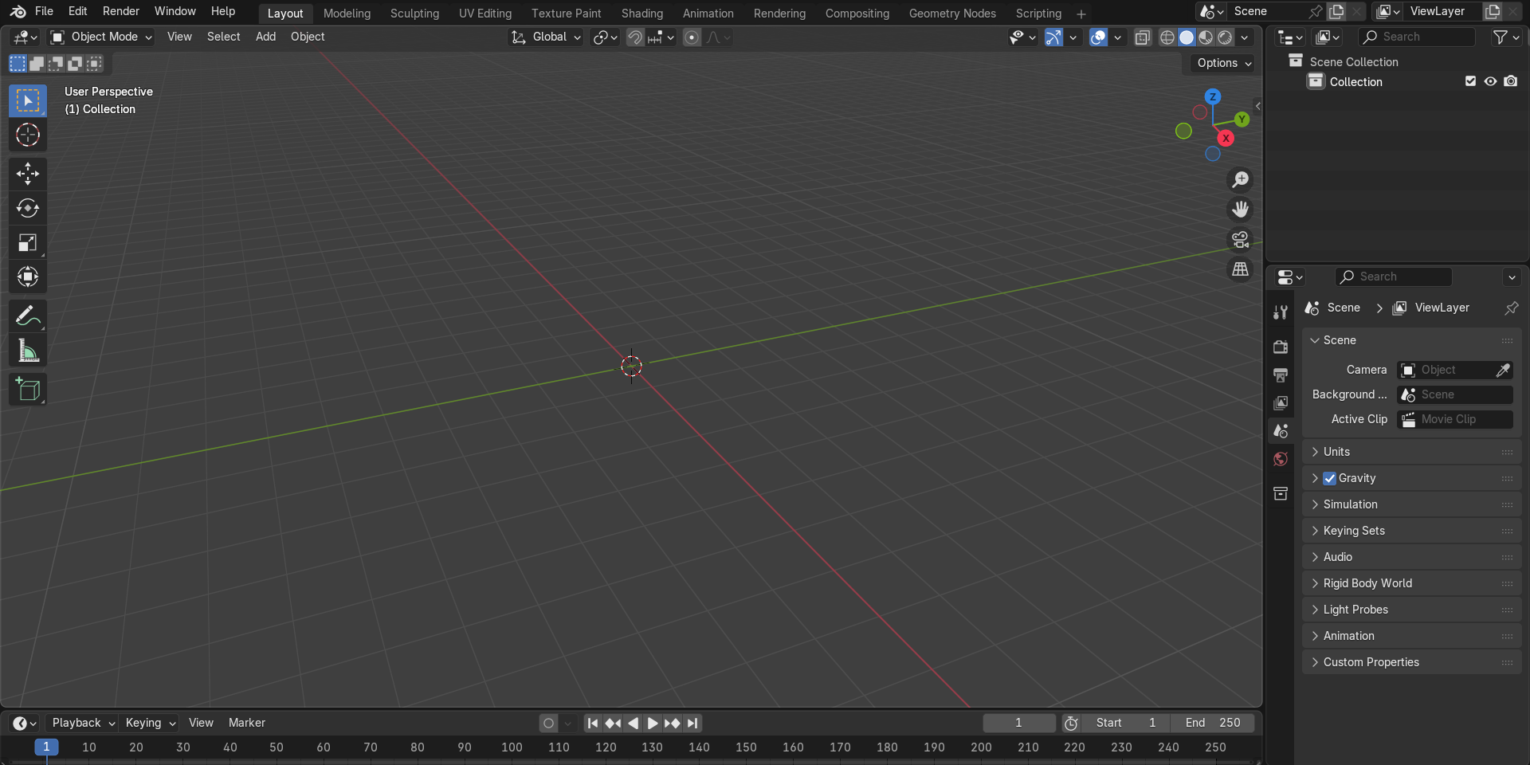This screenshot has height=765, width=1530.
Task: Open the Tool properties tab
Action: coord(1281,312)
